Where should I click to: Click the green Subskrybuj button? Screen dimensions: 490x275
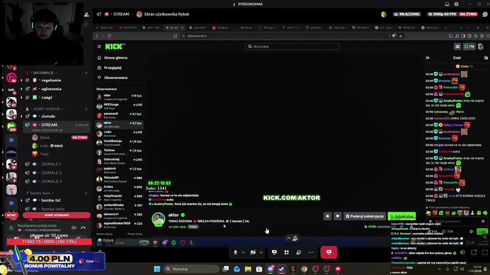(402, 216)
